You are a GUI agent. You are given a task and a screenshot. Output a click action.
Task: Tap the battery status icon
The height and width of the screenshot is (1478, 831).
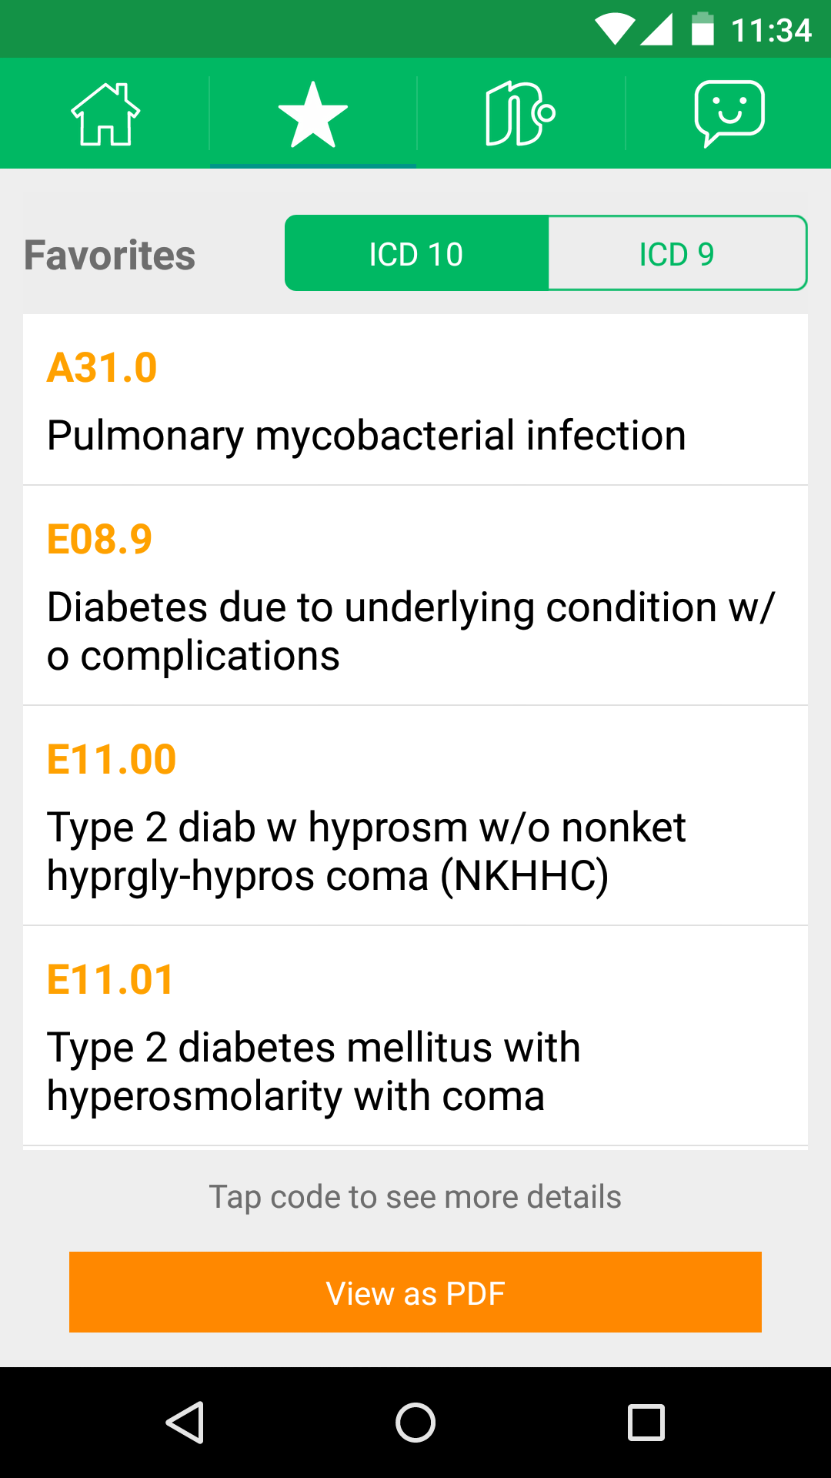pyautogui.click(x=703, y=30)
